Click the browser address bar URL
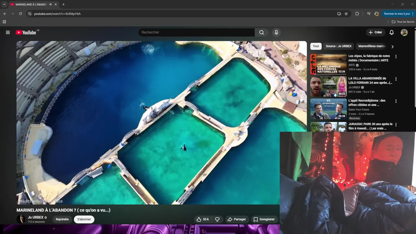The image size is (416, 234). click(x=57, y=14)
